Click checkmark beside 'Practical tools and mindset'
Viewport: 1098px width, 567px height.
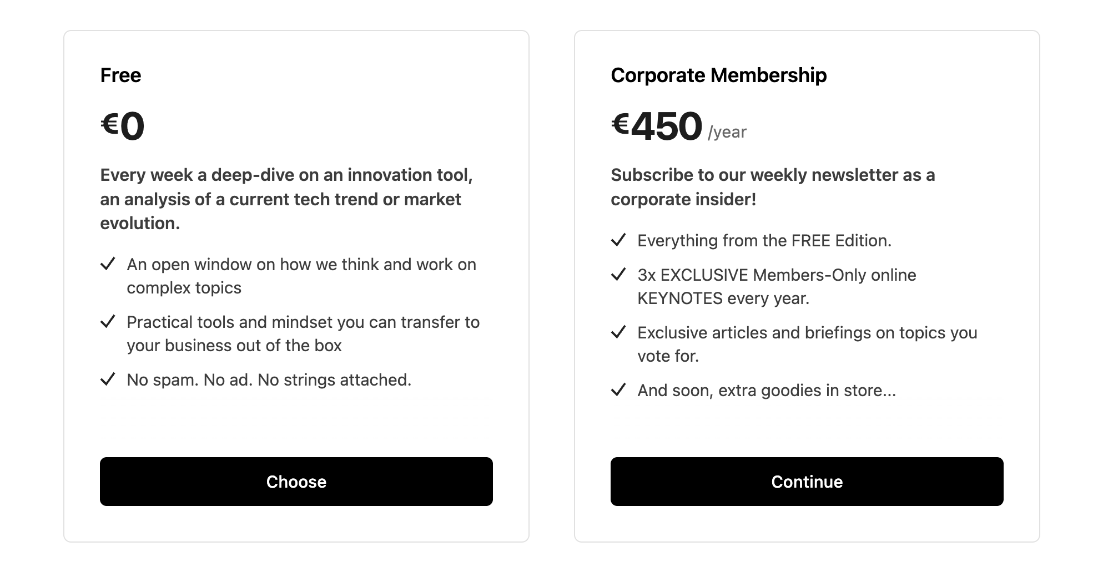[x=108, y=321]
